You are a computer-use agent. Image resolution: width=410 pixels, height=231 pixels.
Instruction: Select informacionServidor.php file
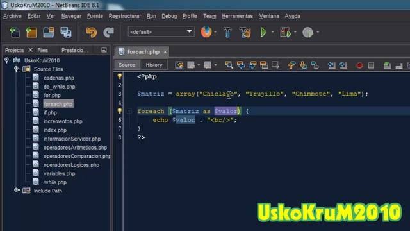click(x=72, y=139)
